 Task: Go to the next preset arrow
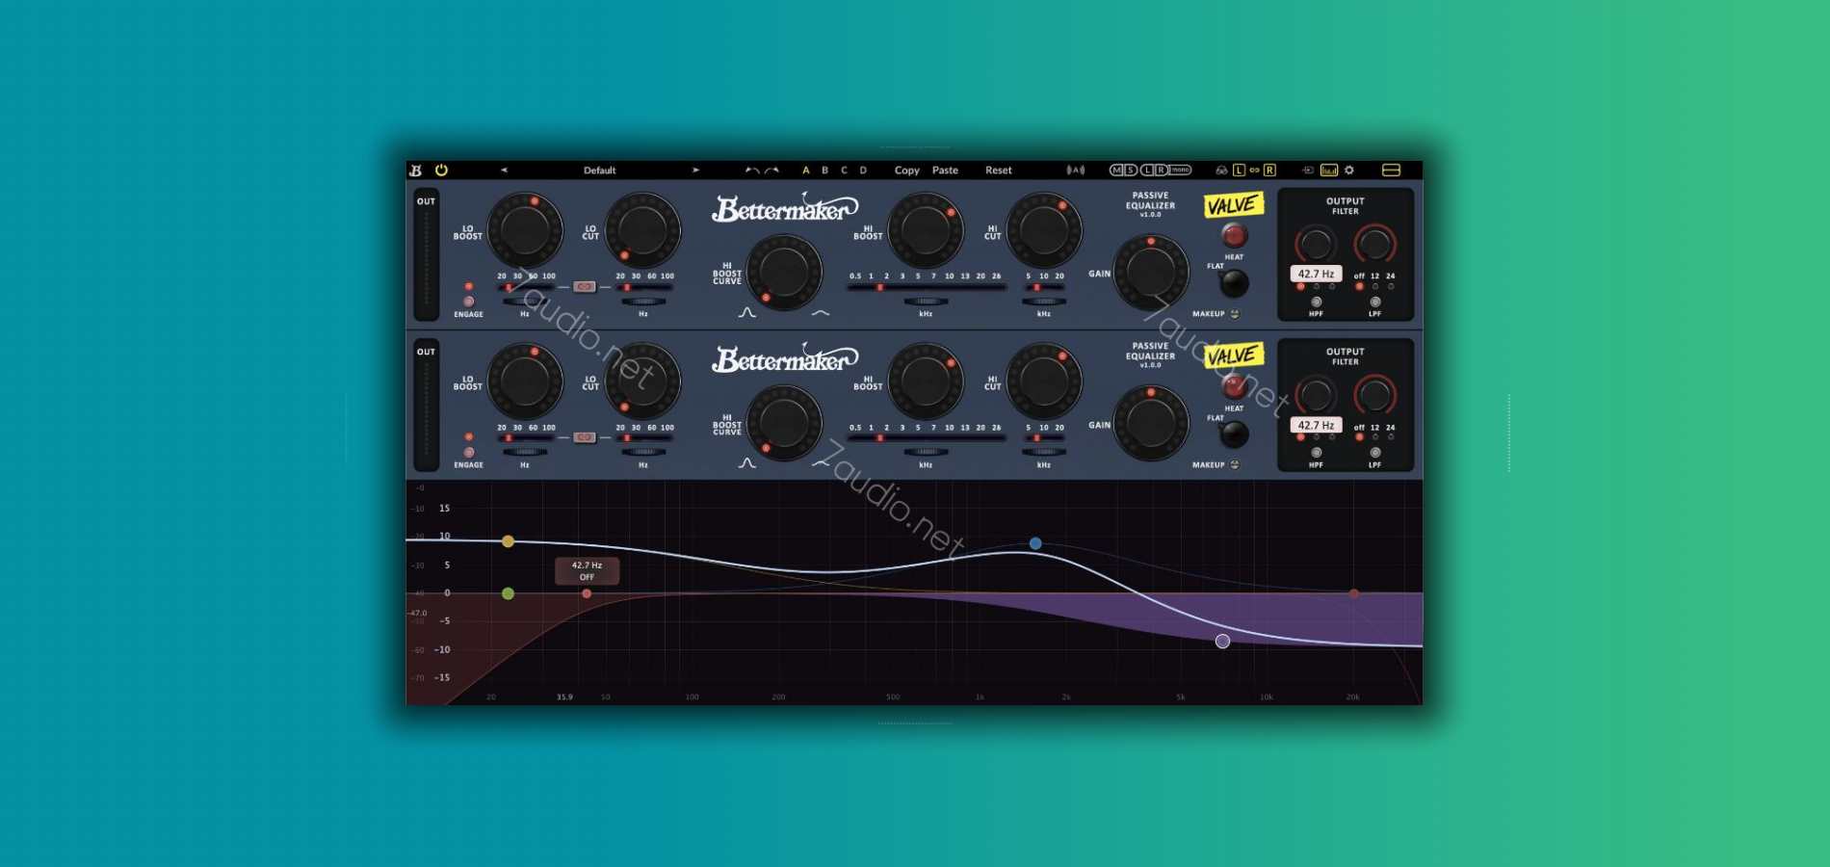pyautogui.click(x=695, y=170)
